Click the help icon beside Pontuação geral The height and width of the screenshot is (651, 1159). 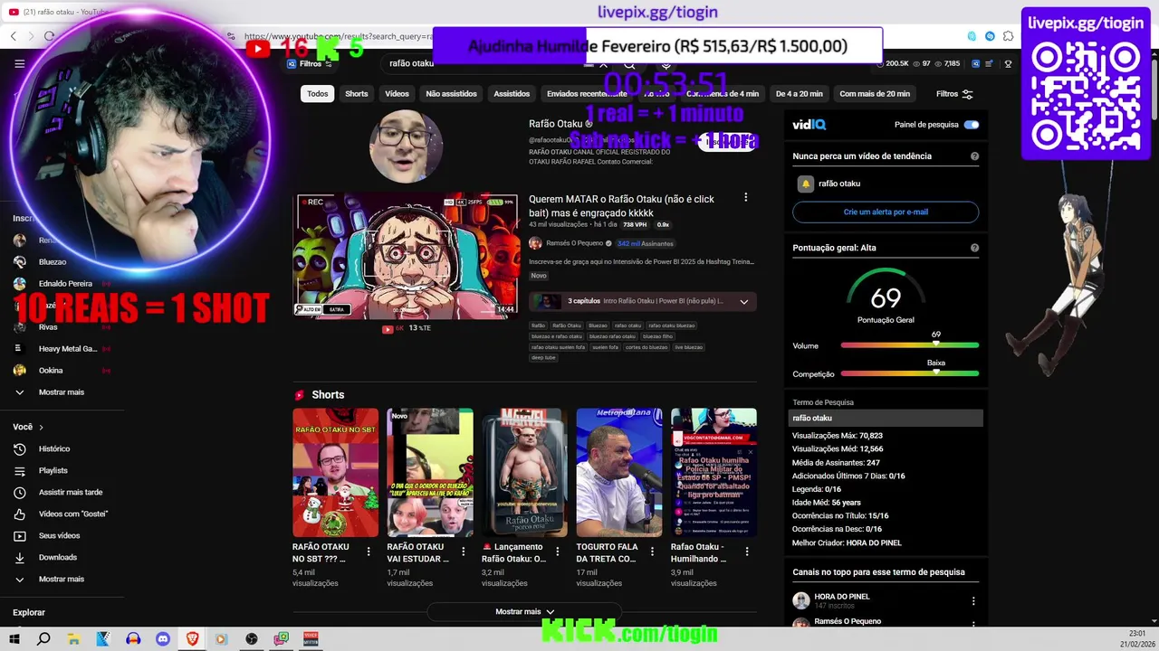pos(974,248)
